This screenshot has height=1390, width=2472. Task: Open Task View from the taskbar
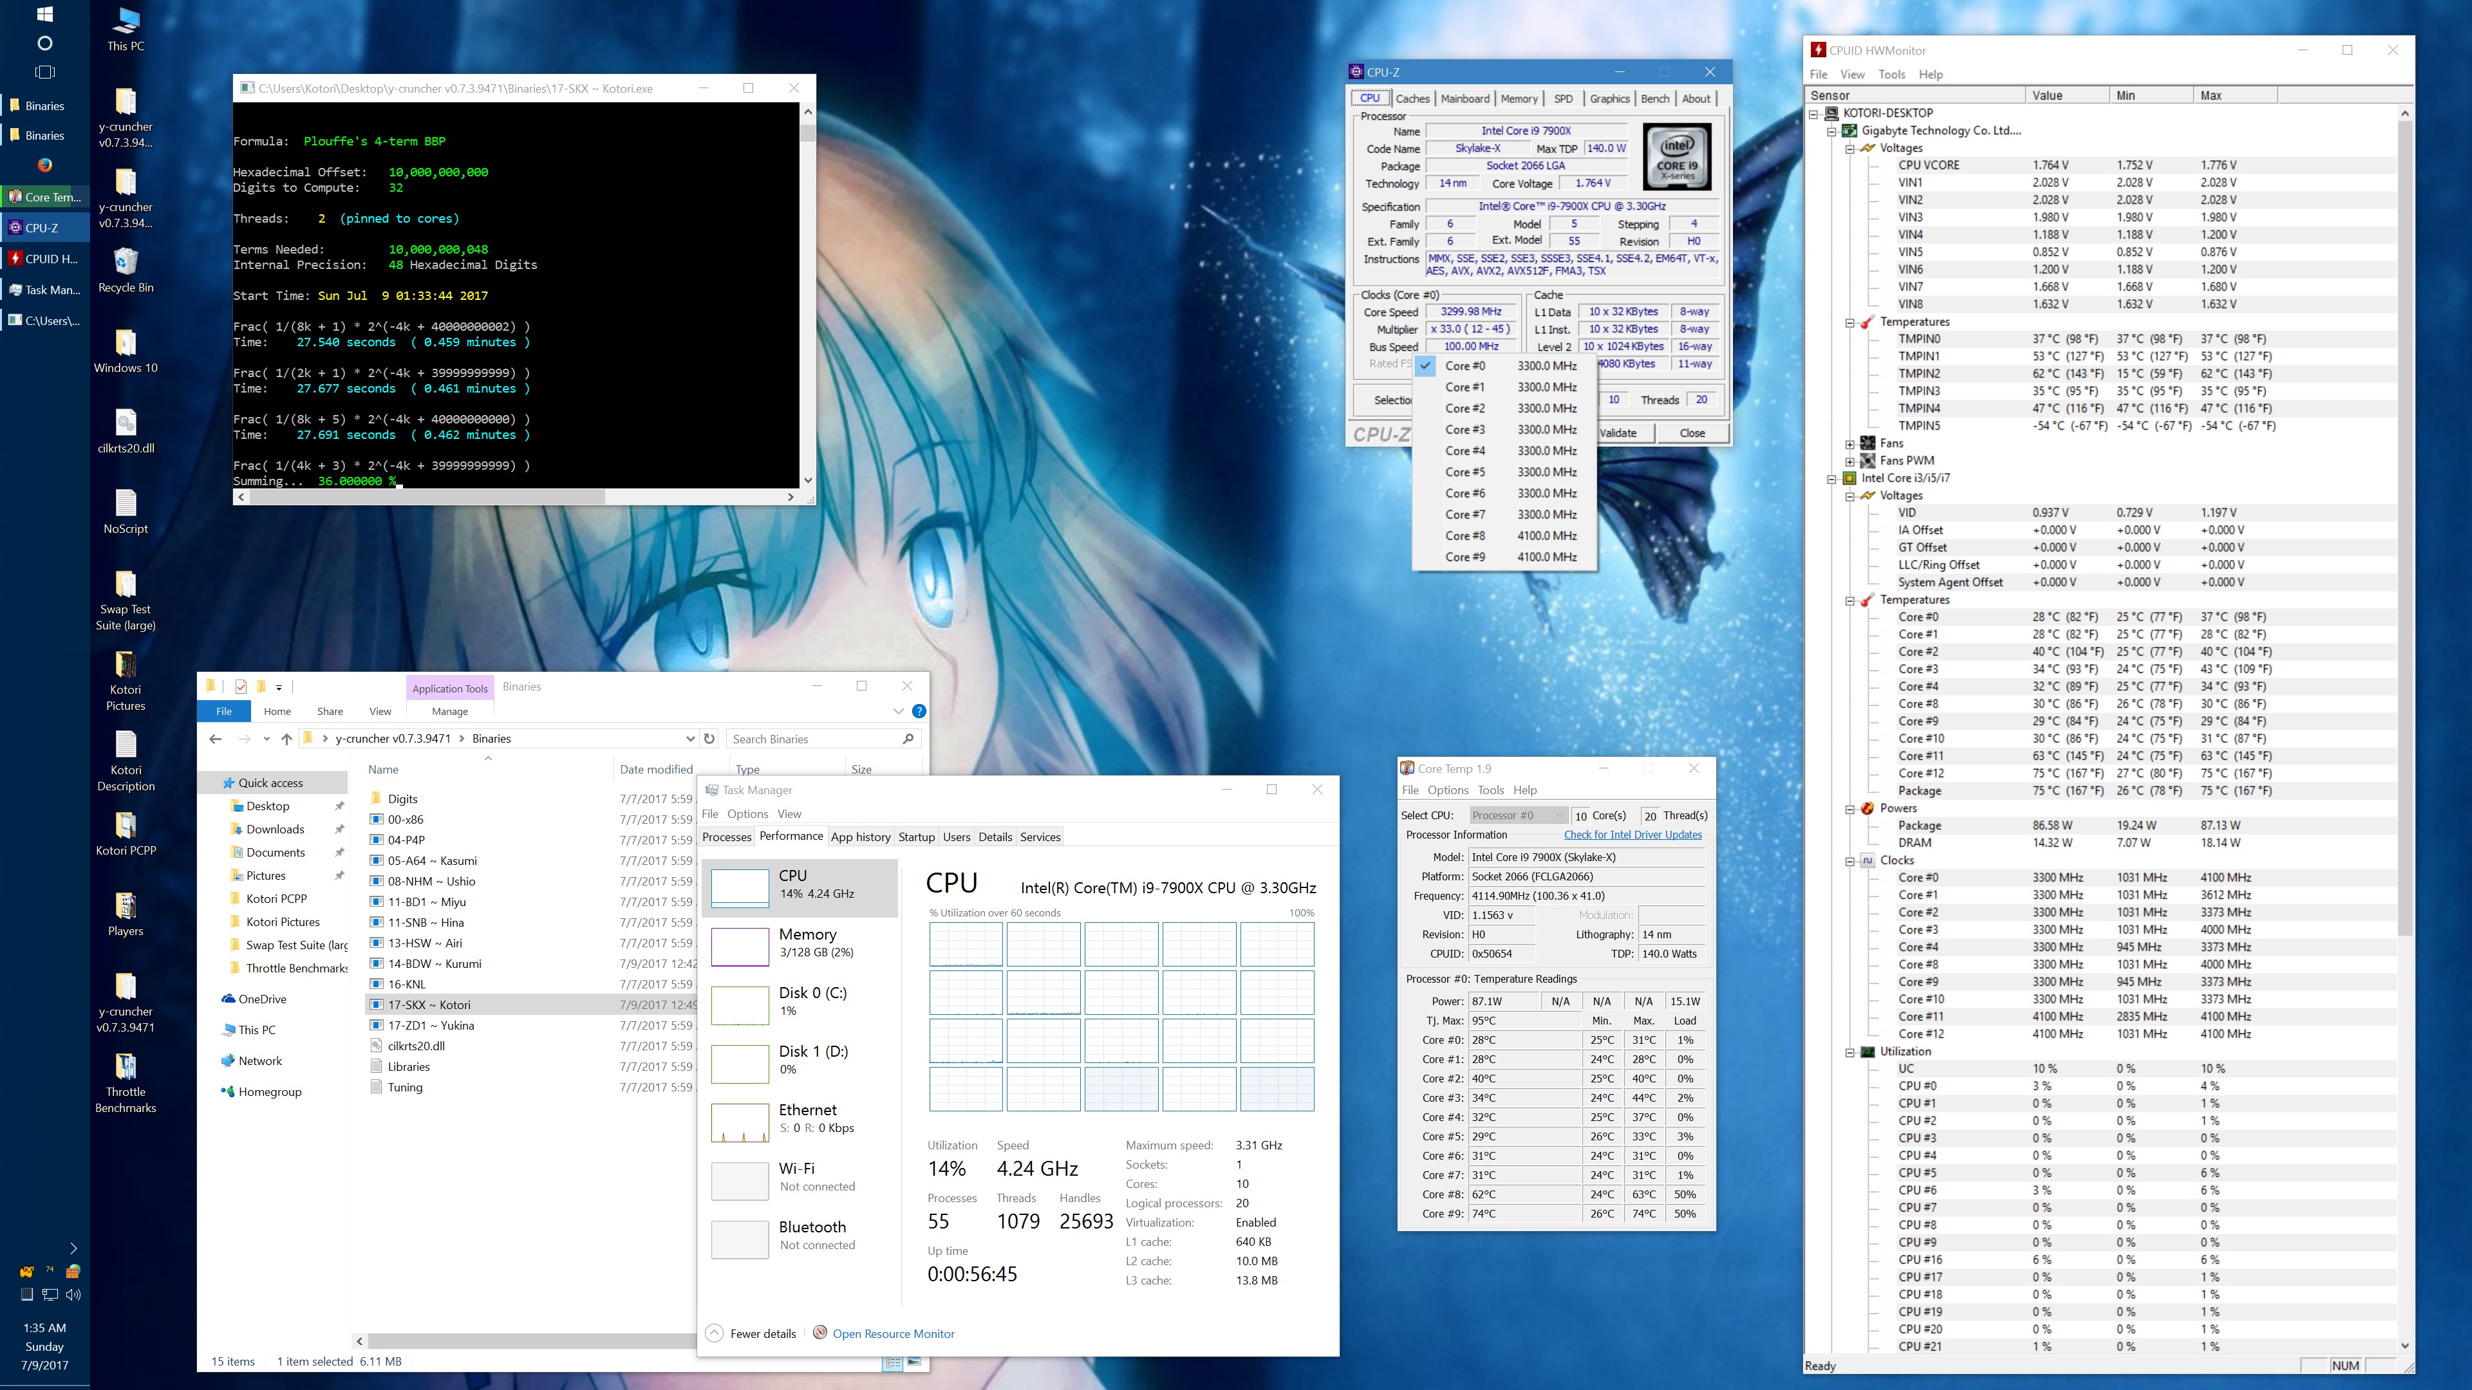[x=44, y=72]
